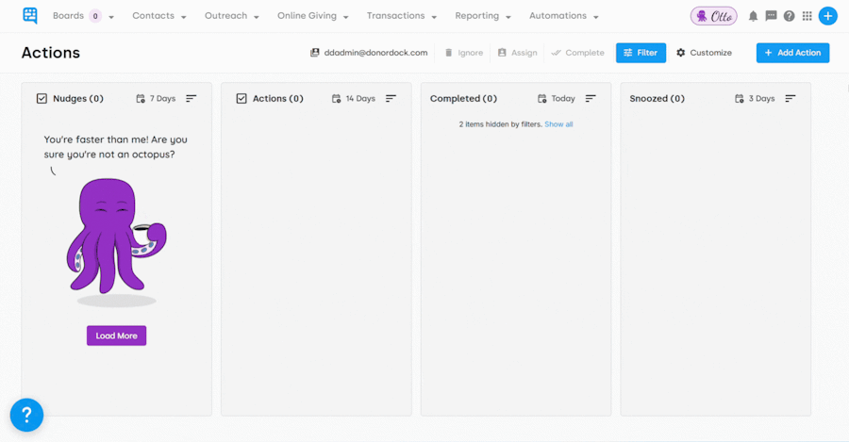
Task: Open the Snoozed column sort icon
Action: (791, 98)
